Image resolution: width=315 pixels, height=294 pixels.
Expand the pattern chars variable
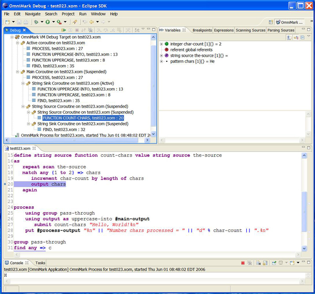(161, 61)
